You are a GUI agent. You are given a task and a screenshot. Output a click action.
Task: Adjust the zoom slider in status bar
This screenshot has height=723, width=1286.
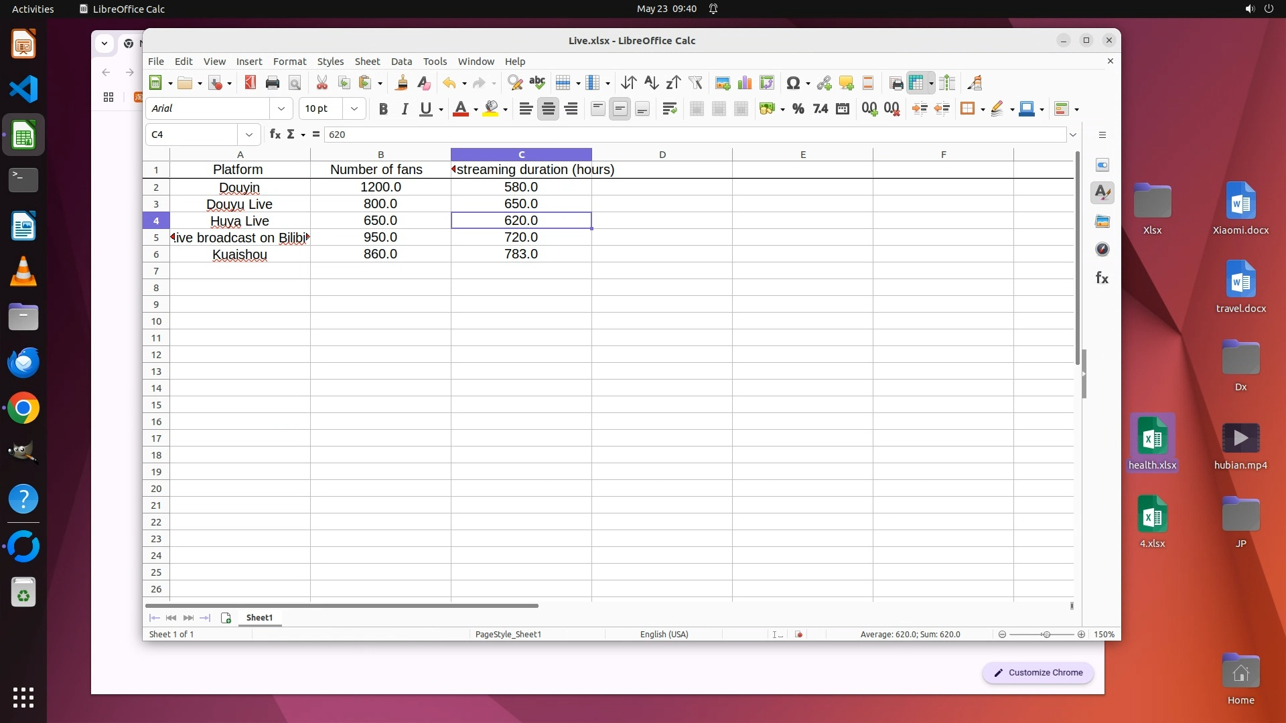(1046, 635)
